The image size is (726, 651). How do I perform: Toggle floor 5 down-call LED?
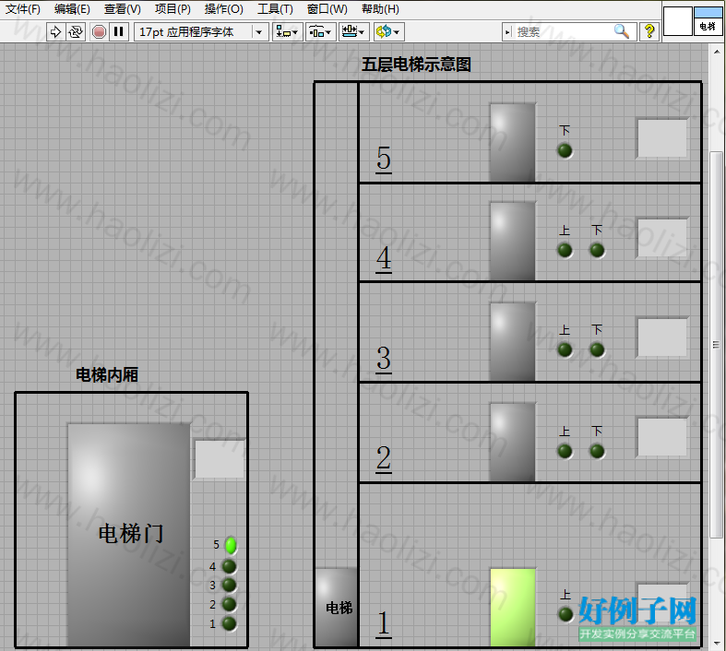(x=565, y=151)
